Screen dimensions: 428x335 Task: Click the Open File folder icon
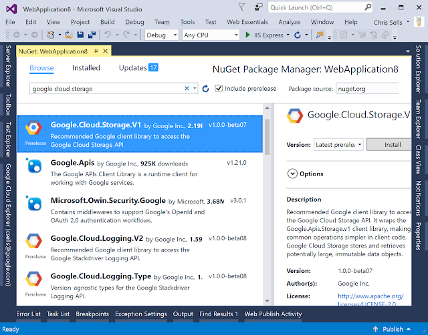[69, 35]
